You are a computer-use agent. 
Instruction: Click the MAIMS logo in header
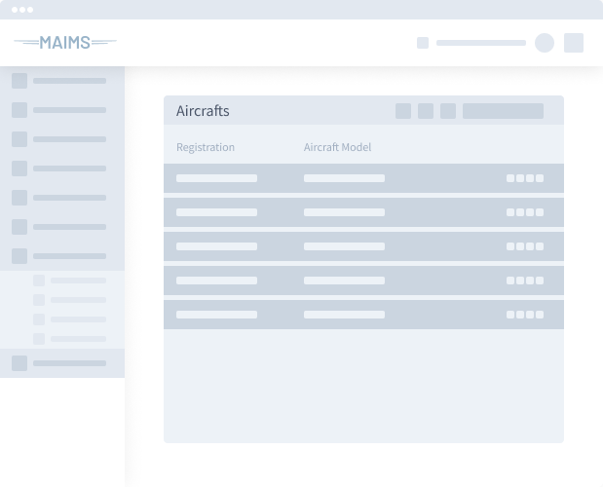coord(65,43)
